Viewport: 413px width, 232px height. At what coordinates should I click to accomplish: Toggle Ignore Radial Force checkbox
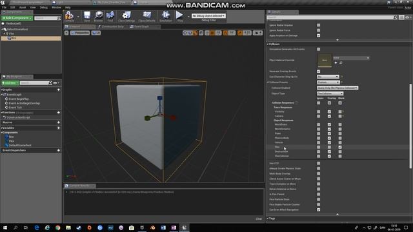(318, 30)
